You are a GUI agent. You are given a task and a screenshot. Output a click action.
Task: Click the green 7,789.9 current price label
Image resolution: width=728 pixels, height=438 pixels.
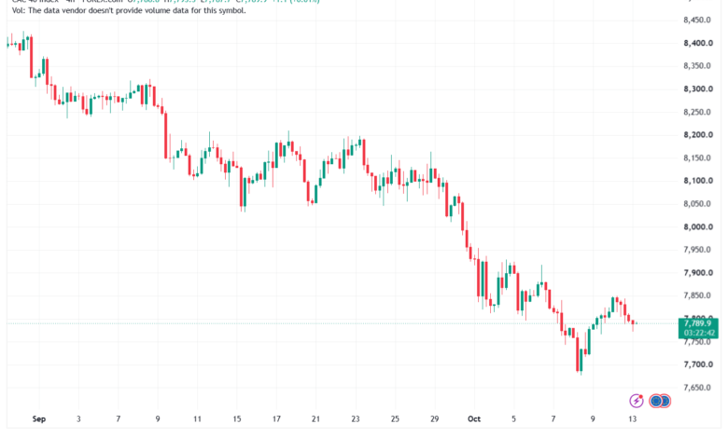click(x=698, y=323)
